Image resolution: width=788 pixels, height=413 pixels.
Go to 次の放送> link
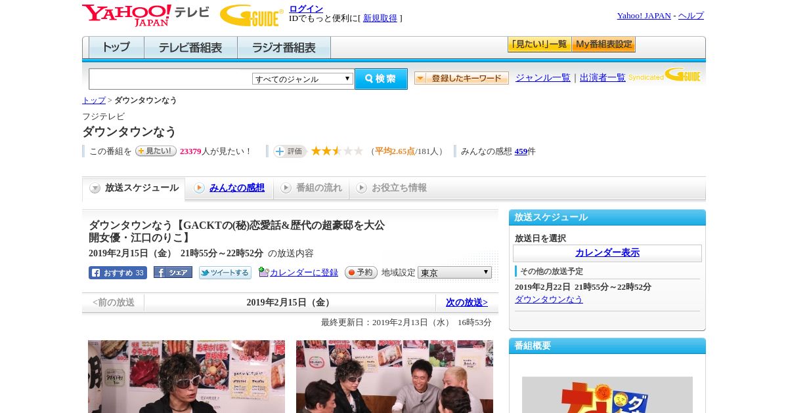click(467, 302)
